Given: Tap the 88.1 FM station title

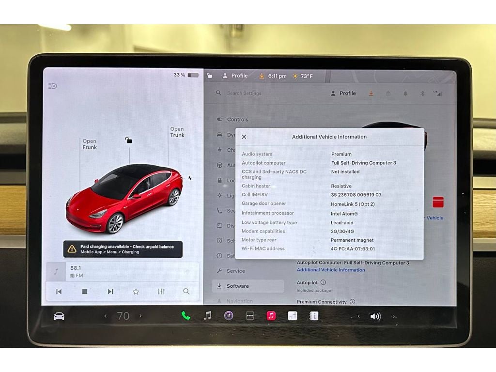Looking at the screenshot, I should click(76, 268).
